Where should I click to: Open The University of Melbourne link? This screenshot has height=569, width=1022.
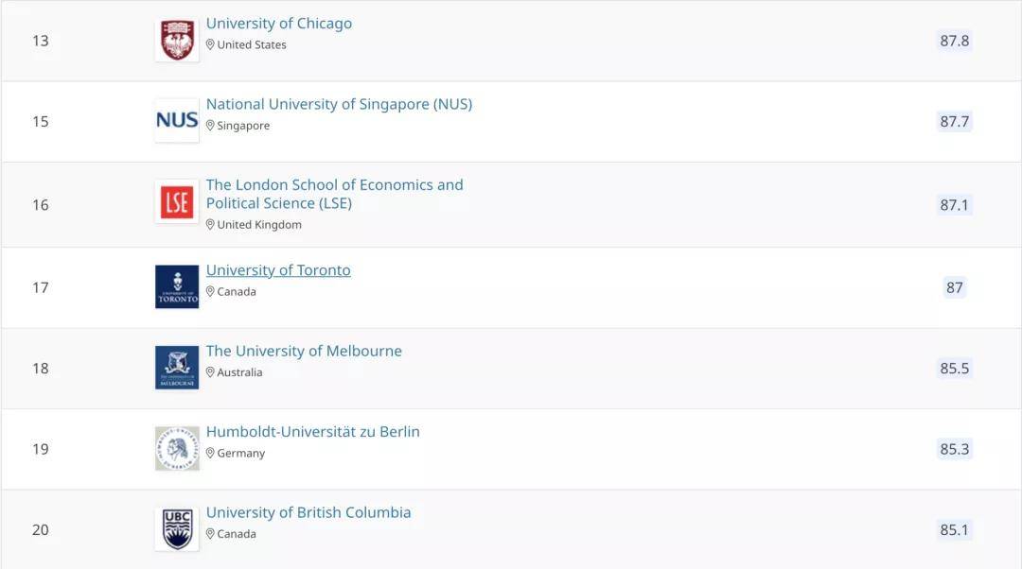304,351
